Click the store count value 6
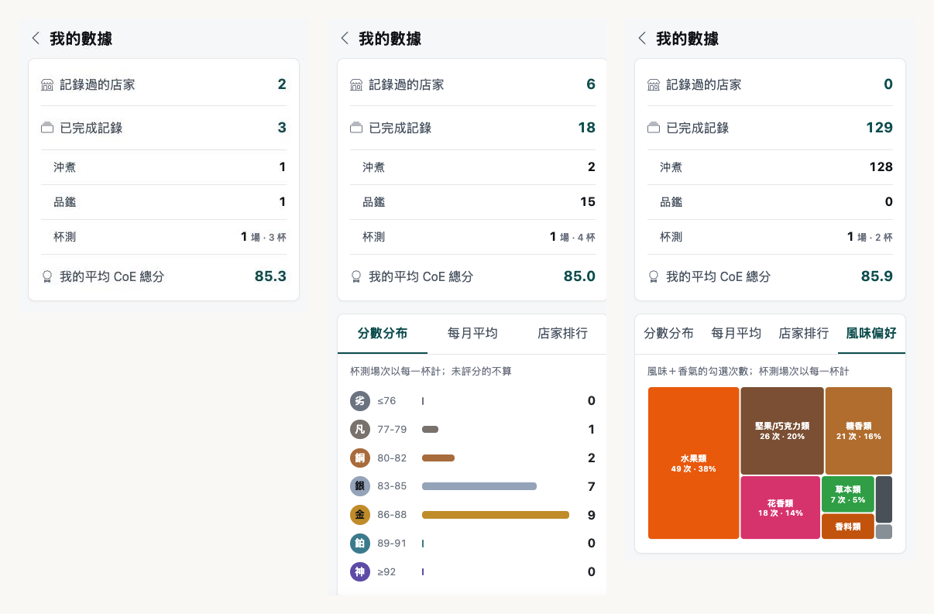This screenshot has width=934, height=614. [591, 84]
